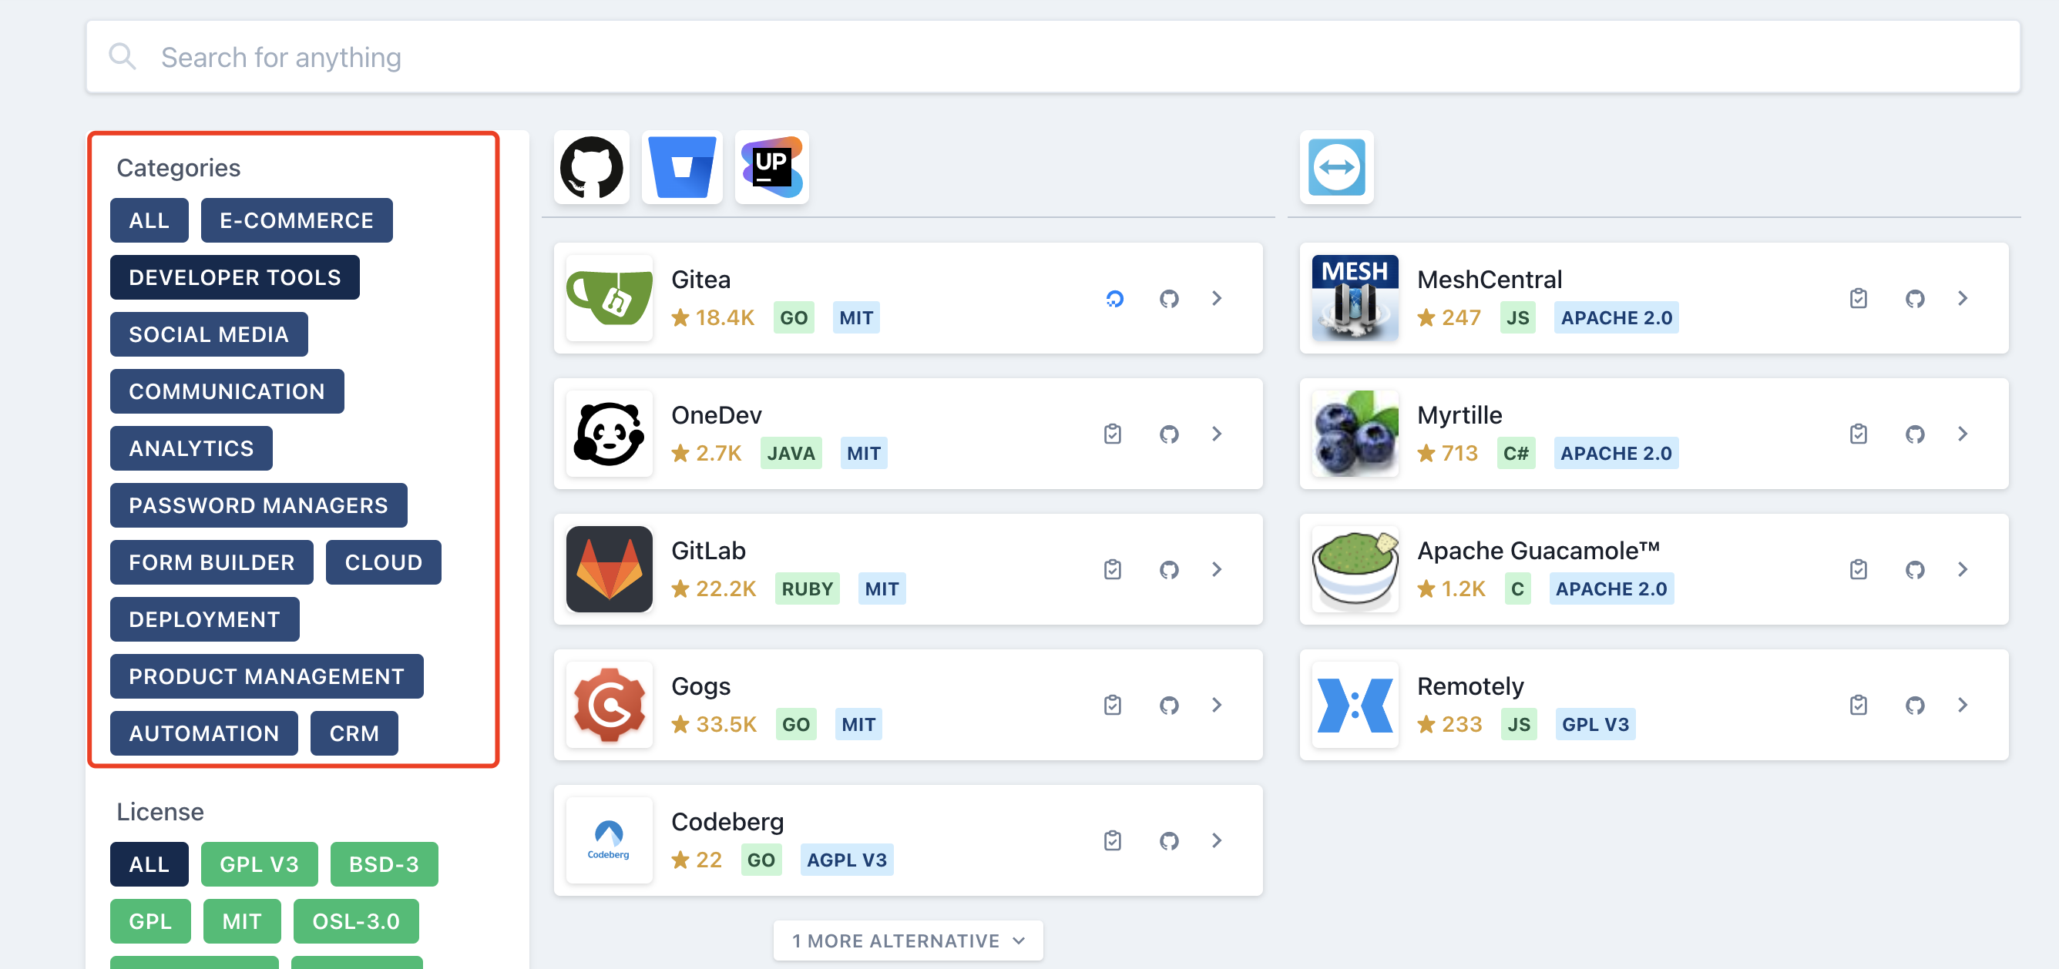Viewport: 2059px width, 969px height.
Task: Filter by CRM category
Action: 354,733
